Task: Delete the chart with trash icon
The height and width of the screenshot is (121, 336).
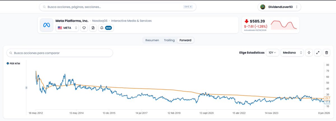Action: pos(326,53)
